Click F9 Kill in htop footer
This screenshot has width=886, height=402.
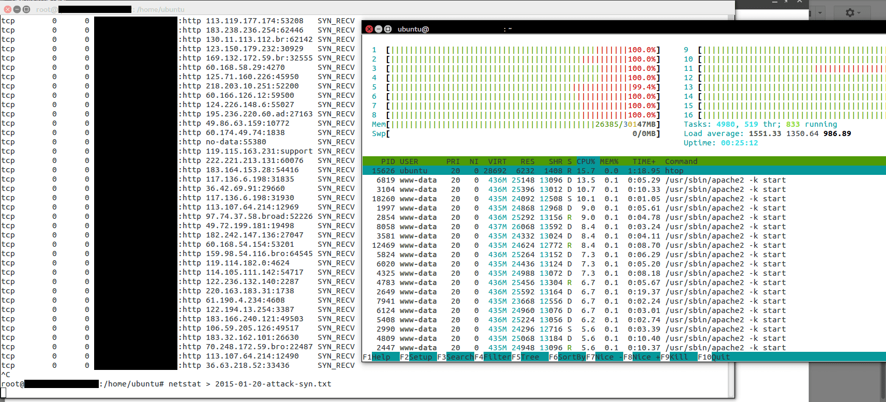[x=679, y=357]
